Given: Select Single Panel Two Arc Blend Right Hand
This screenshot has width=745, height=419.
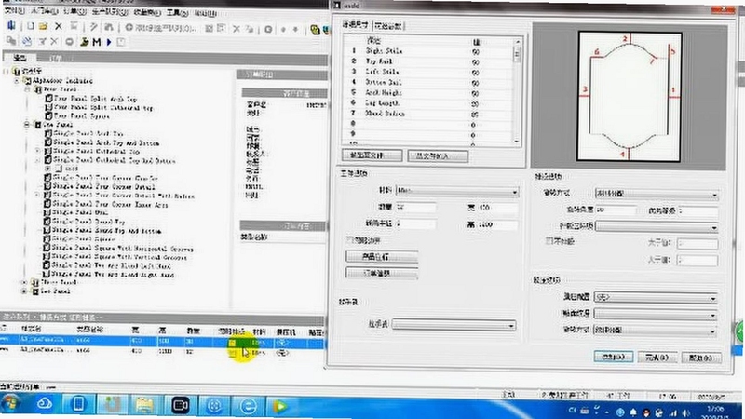Looking at the screenshot, I should [x=113, y=275].
